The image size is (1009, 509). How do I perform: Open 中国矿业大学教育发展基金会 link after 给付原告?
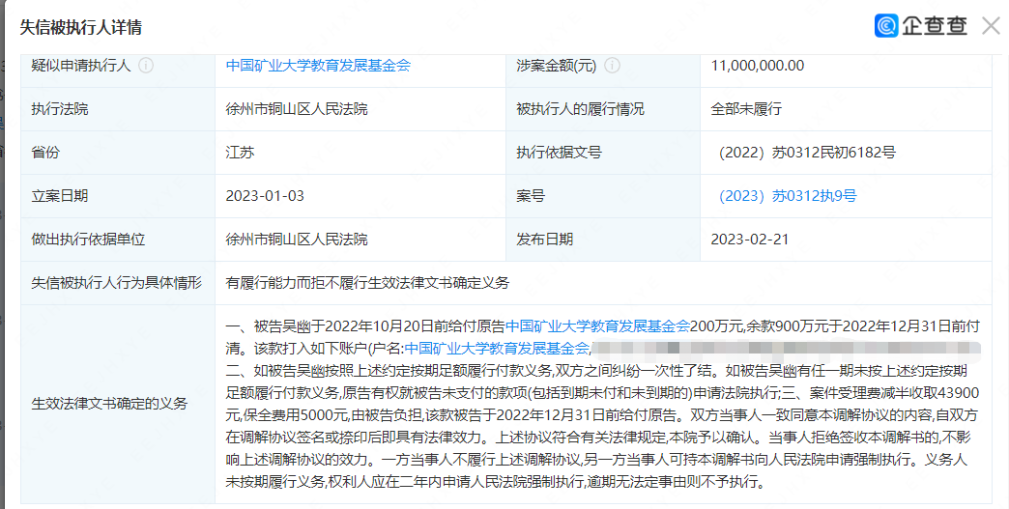598,325
